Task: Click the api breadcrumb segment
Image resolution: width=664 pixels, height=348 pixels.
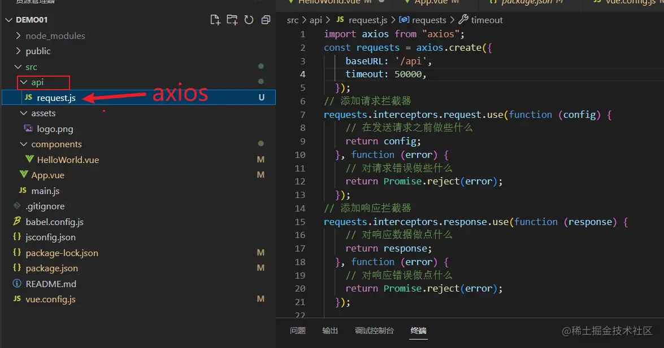Action: coord(315,20)
